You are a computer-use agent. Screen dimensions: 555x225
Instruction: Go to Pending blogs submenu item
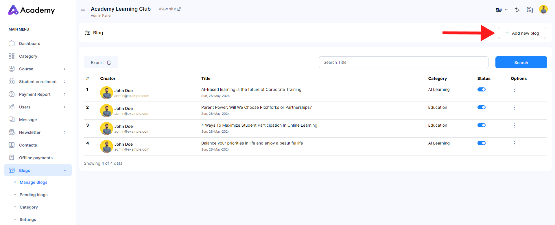(x=34, y=195)
